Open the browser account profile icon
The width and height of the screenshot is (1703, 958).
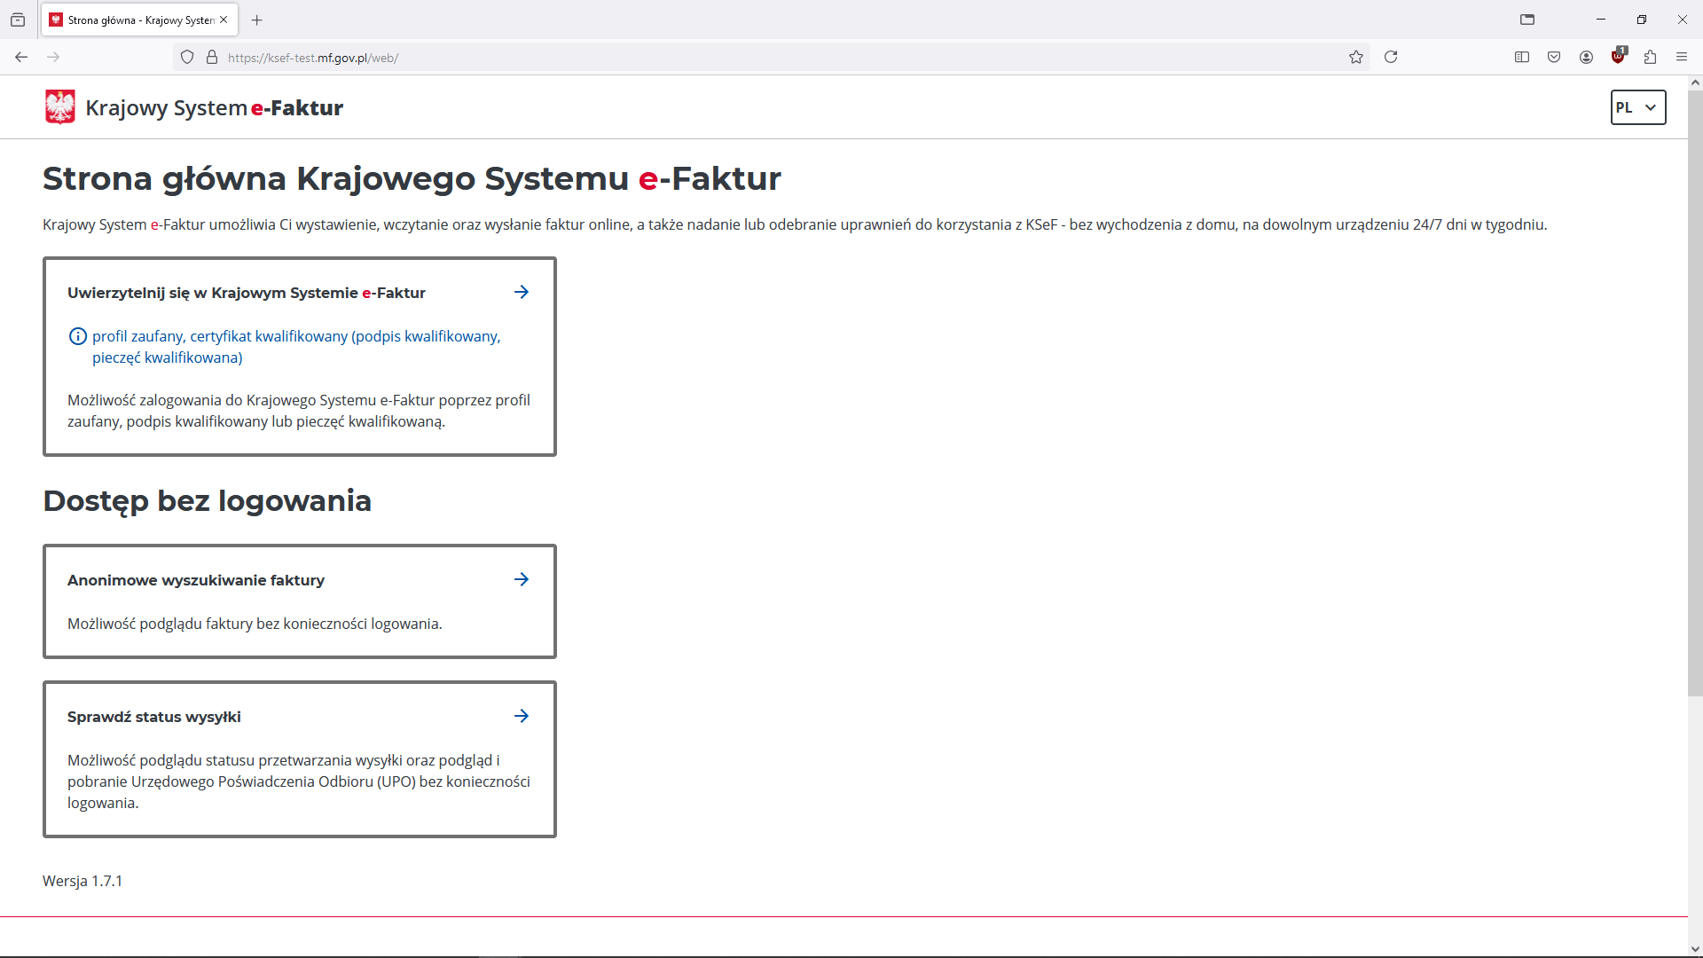(x=1586, y=57)
